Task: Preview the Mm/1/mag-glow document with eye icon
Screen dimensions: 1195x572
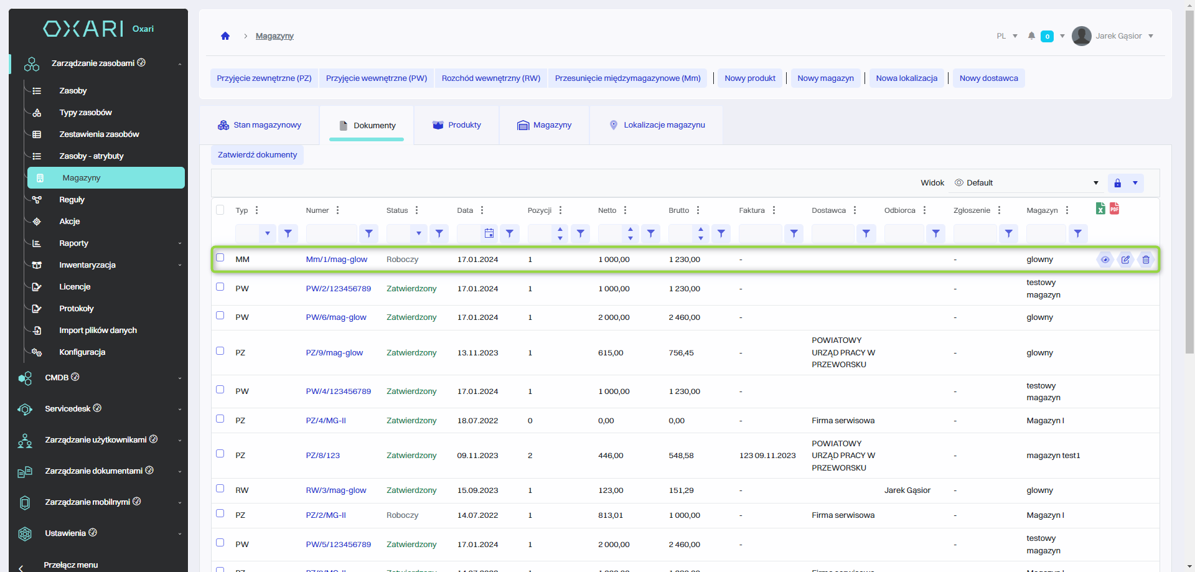Action: coord(1105,260)
